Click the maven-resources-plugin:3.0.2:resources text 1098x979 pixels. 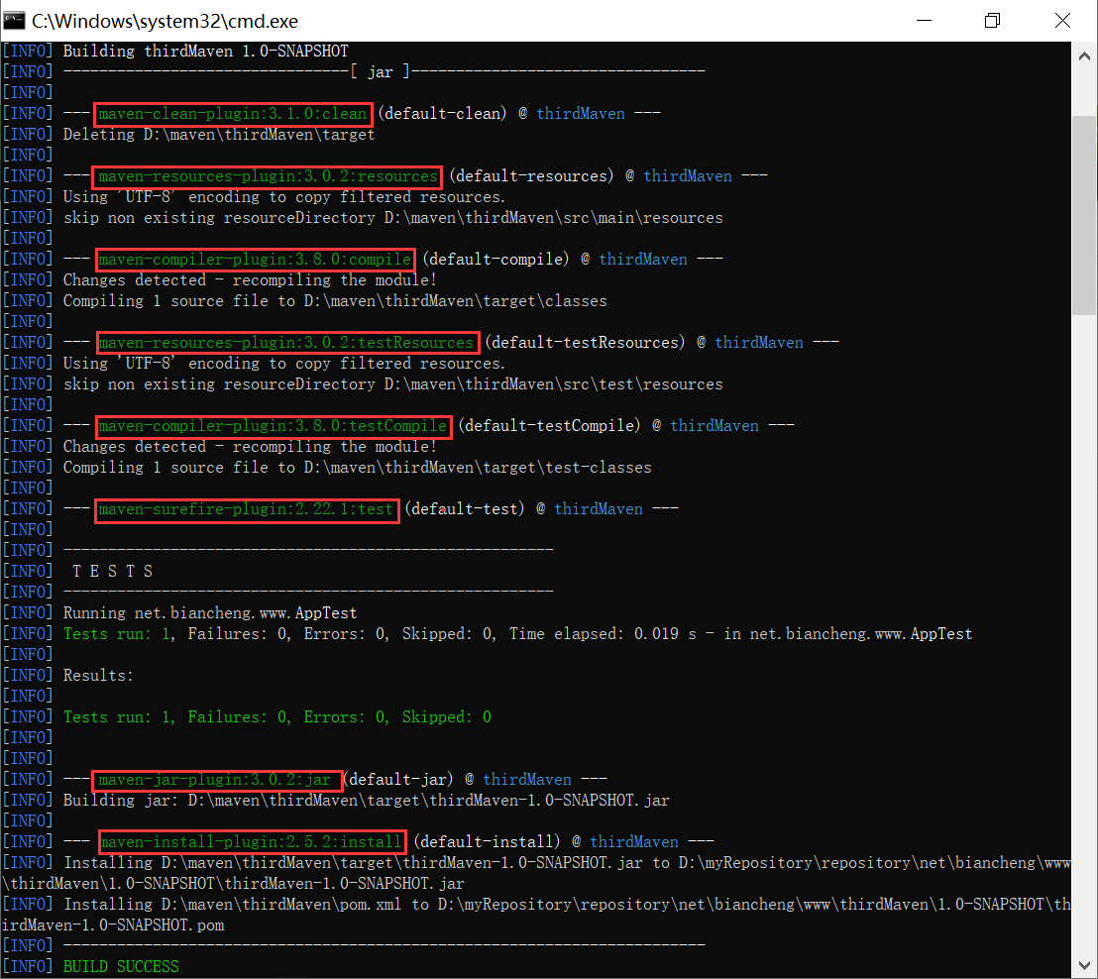click(x=268, y=176)
